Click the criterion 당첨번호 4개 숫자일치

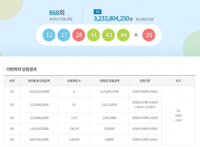pos(145,129)
